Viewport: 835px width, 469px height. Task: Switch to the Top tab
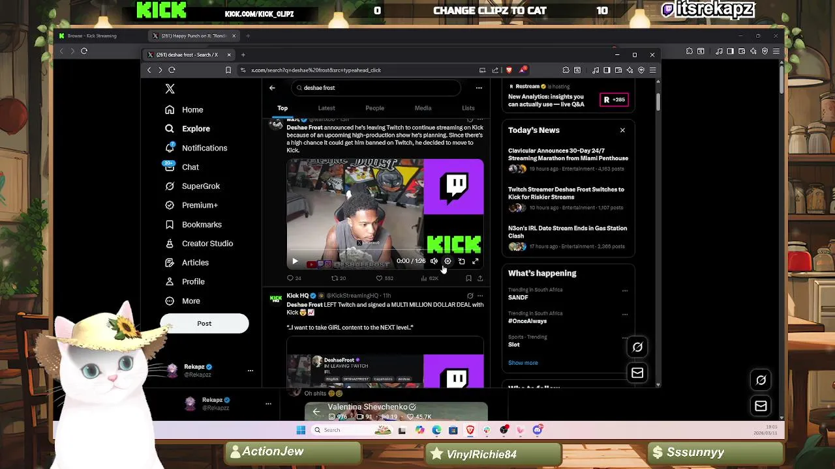point(282,108)
